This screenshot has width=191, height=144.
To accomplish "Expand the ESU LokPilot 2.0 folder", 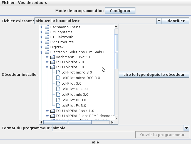I will 47,62.
